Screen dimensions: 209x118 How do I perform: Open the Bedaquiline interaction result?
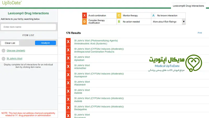99,108
